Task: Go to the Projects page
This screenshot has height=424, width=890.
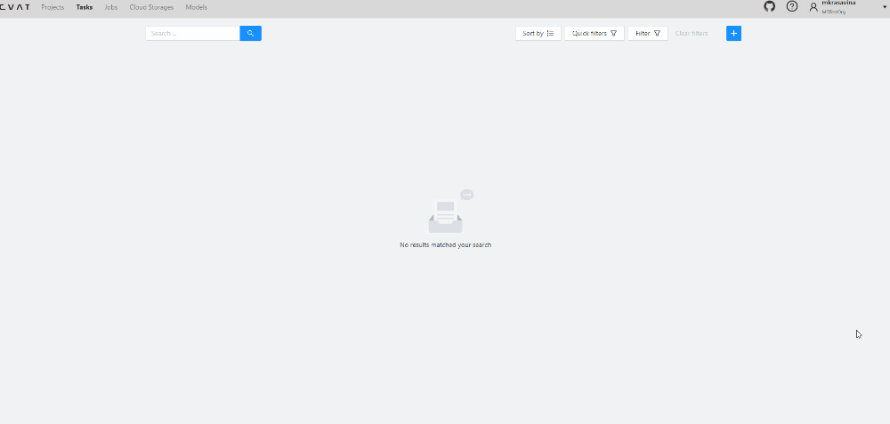Action: pos(53,7)
